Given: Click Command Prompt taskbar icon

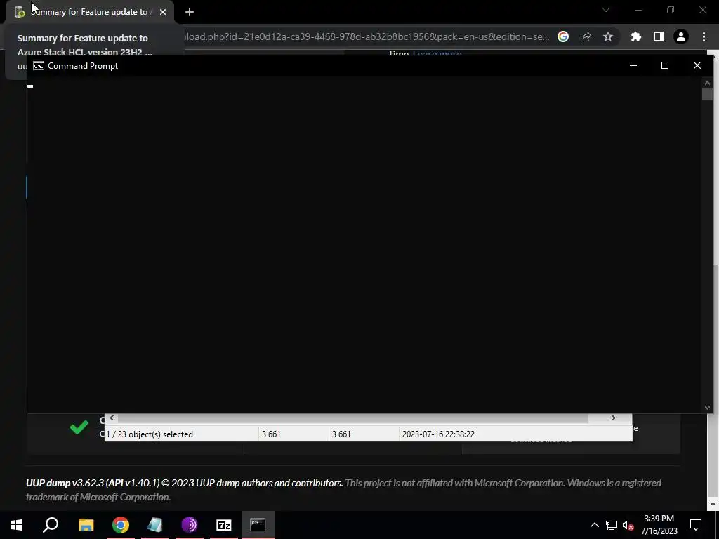Looking at the screenshot, I should click(x=258, y=525).
